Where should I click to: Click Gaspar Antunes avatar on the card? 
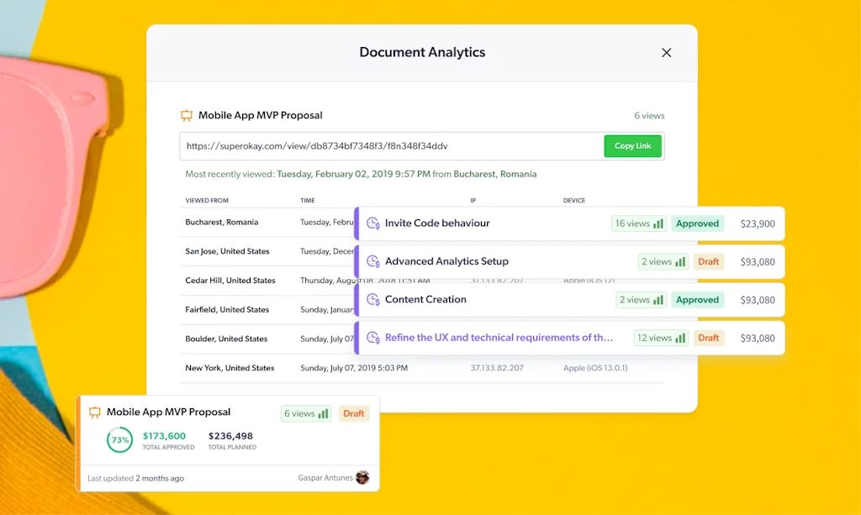pos(362,478)
